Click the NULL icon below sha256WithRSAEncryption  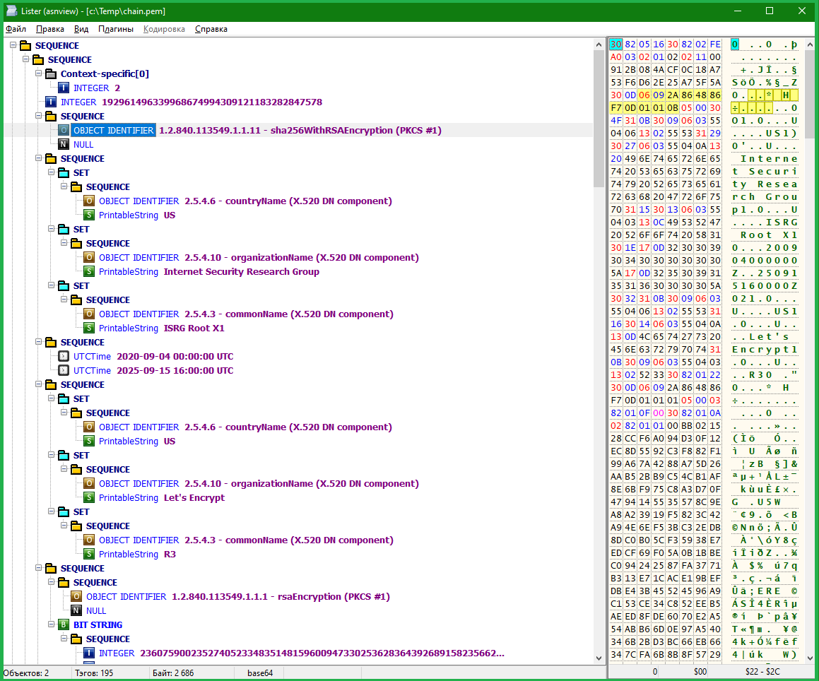pyautogui.click(x=64, y=145)
